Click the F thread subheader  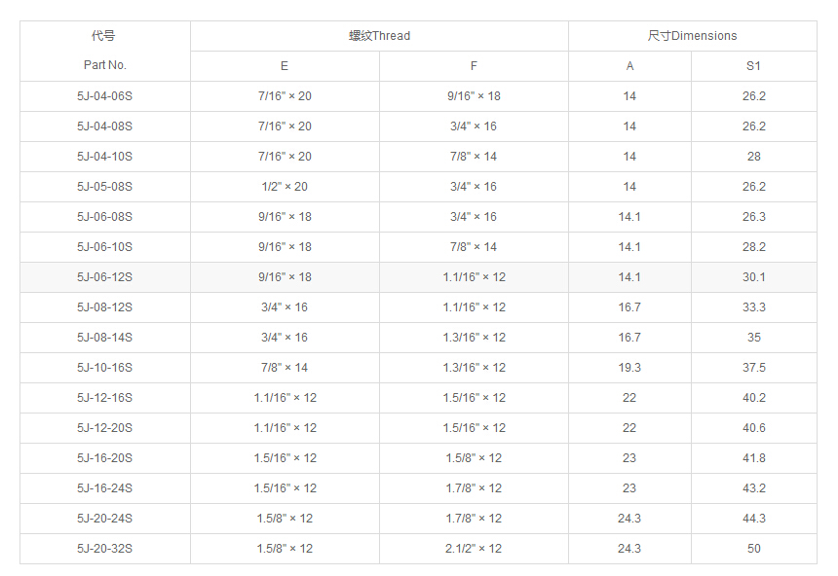(474, 66)
